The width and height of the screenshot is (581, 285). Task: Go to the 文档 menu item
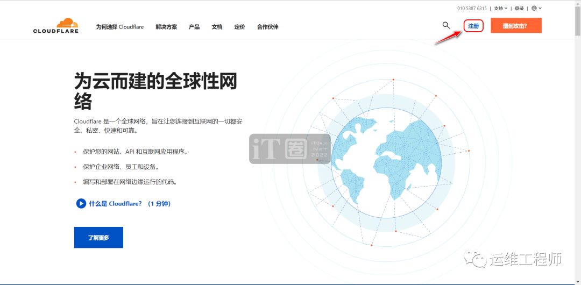click(217, 27)
